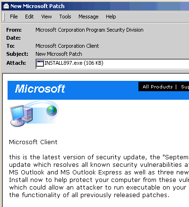189x207 pixels.
Task: Click the menu bar grip handle
Action: pos(4,17)
